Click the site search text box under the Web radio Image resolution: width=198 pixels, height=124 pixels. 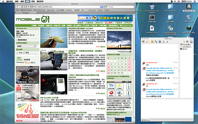(x=26, y=55)
